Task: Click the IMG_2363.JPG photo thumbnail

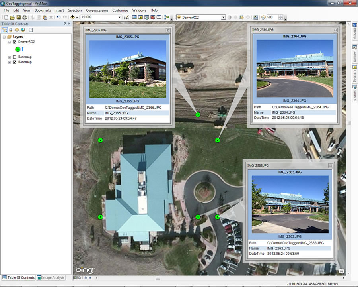Action: [290, 204]
